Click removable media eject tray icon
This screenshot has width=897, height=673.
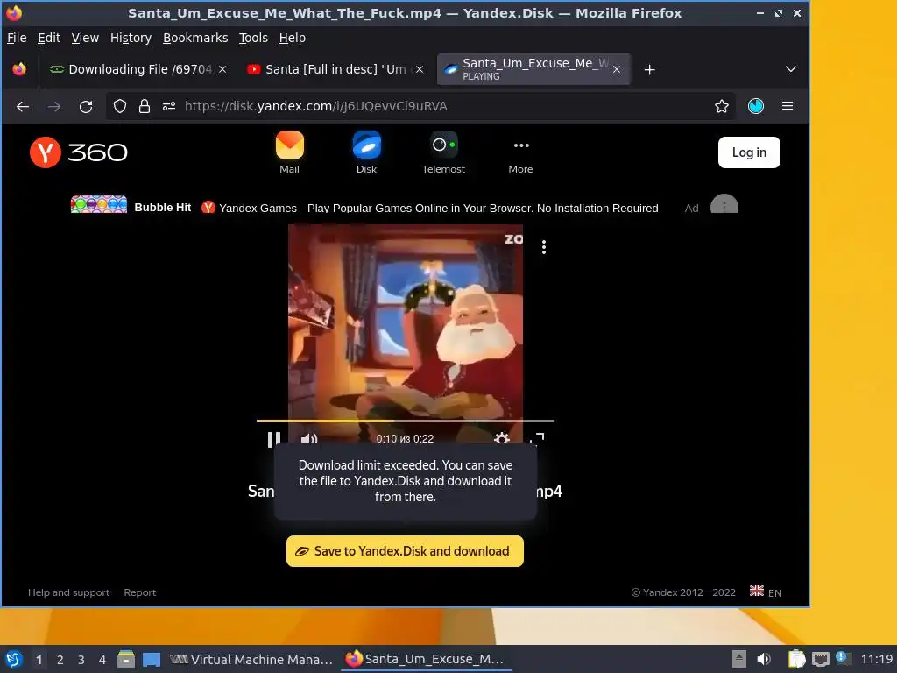coord(738,659)
